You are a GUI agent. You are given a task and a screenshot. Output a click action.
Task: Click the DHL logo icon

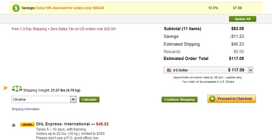28,125
